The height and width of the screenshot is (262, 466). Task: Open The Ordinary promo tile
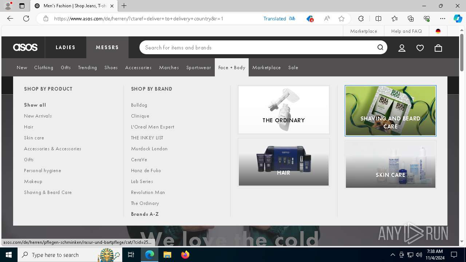(284, 110)
